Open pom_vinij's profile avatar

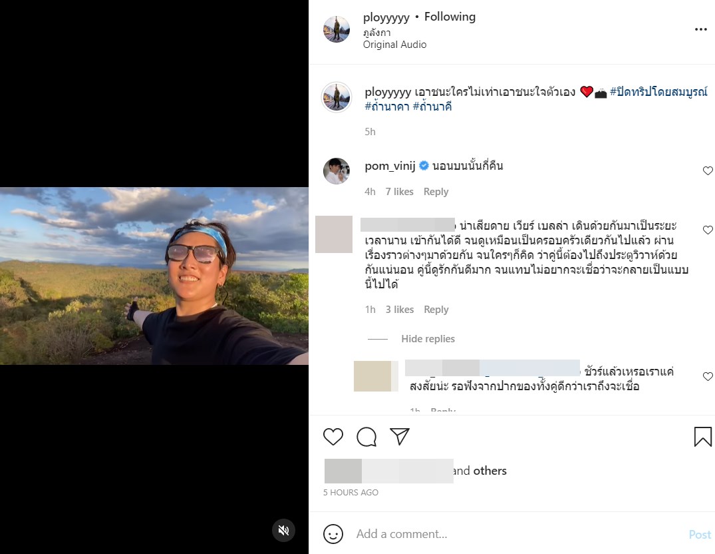[x=337, y=171]
